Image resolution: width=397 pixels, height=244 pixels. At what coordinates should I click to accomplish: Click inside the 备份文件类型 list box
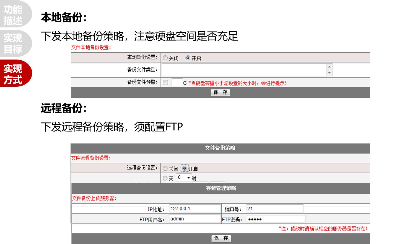(243, 70)
